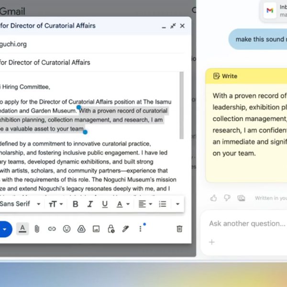Click the 'make this sound' prompt bubble
The image size is (287, 287).
[258, 39]
